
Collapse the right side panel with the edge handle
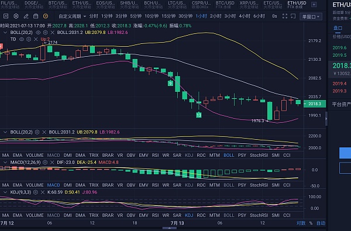326,119
